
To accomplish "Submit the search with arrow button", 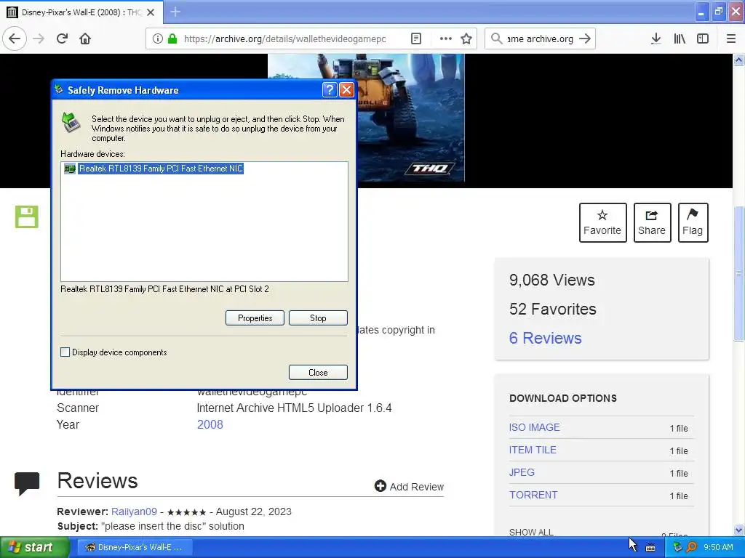I will 585,39.
